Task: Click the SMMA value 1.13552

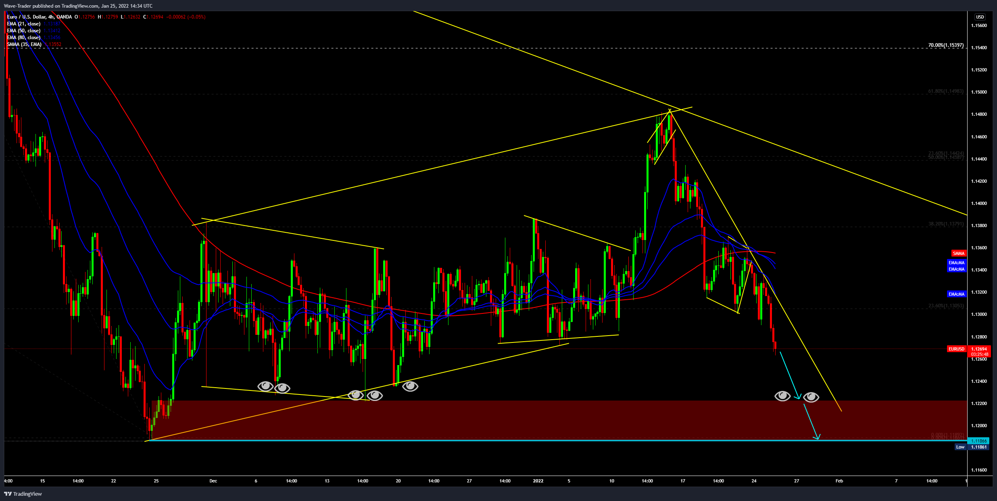Action: click(53, 44)
